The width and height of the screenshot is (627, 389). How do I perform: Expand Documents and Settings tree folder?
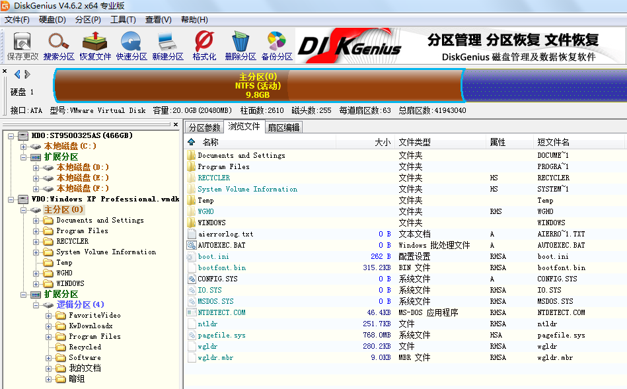pos(36,221)
